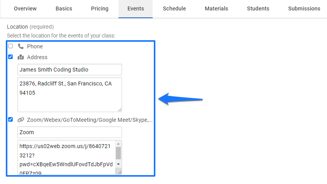This screenshot has width=327, height=184.
Task: Click the URL textarea scrollbar thumb
Action: [x=119, y=153]
